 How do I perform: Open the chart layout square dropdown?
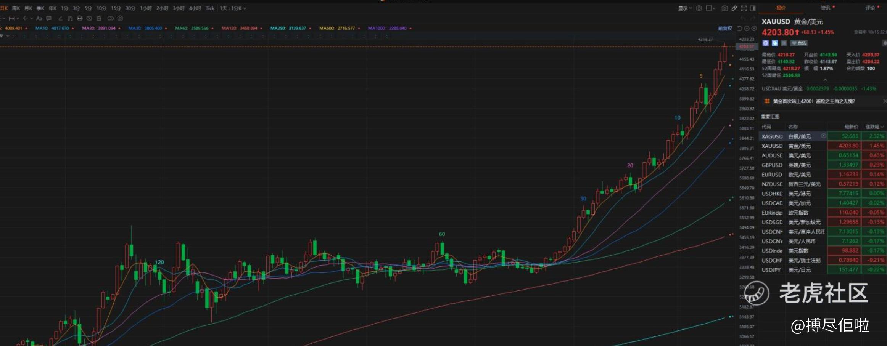pos(711,8)
